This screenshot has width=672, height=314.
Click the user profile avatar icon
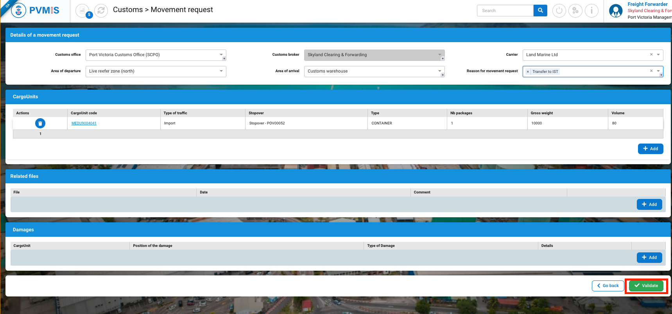coord(616,11)
